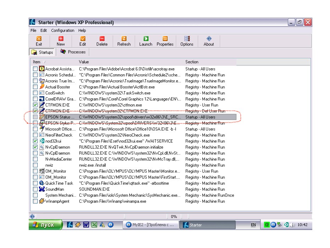This screenshot has height=248, width=330.
Task: Enable the WinampAgent checkbox
Action: 35,201
